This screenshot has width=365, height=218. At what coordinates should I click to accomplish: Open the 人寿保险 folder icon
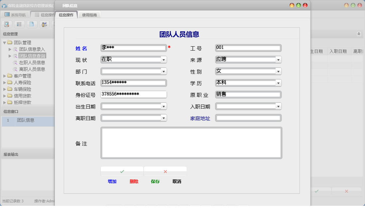[x=9, y=82]
